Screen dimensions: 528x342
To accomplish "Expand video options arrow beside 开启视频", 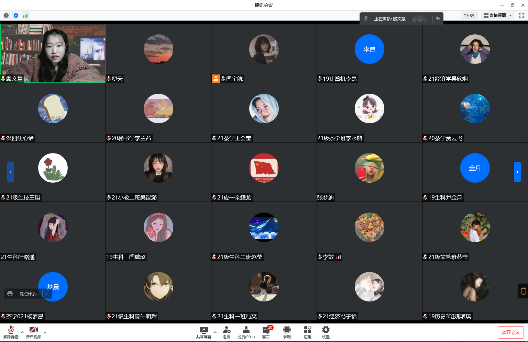I will pyautogui.click(x=45, y=332).
